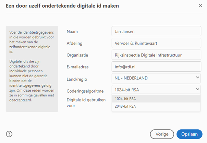
Task: Click the Opslaan button
Action: [x=189, y=134]
